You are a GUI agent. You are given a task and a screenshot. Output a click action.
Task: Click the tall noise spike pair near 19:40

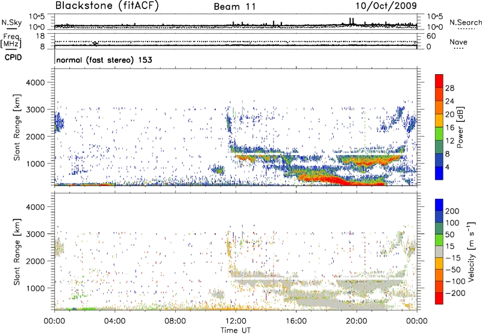[x=352, y=20]
